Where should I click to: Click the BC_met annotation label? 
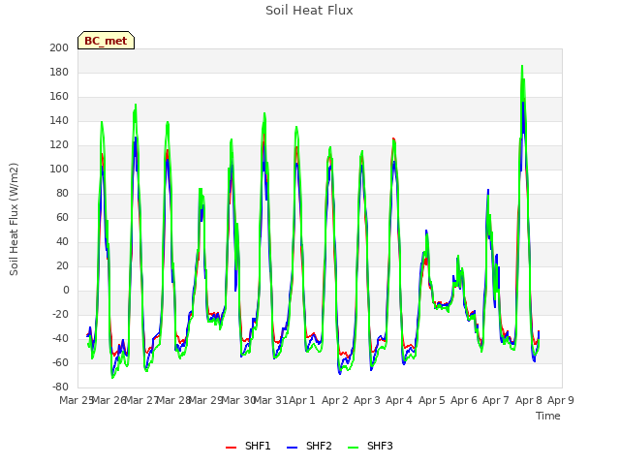[x=106, y=41]
